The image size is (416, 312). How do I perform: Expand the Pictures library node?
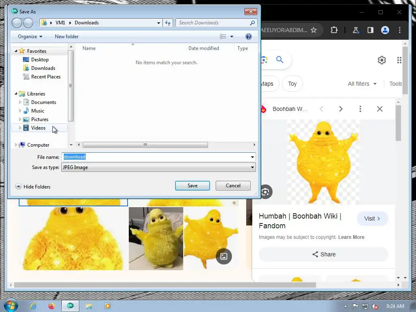click(20, 119)
